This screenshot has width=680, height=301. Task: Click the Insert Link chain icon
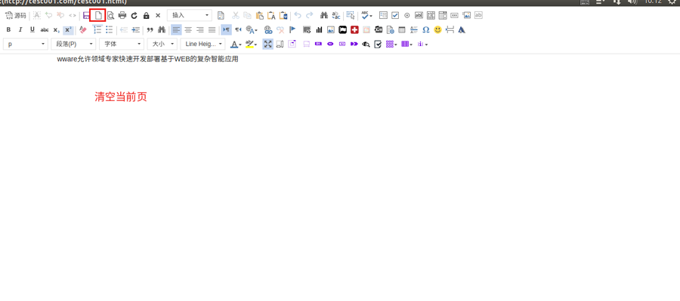[x=268, y=30]
